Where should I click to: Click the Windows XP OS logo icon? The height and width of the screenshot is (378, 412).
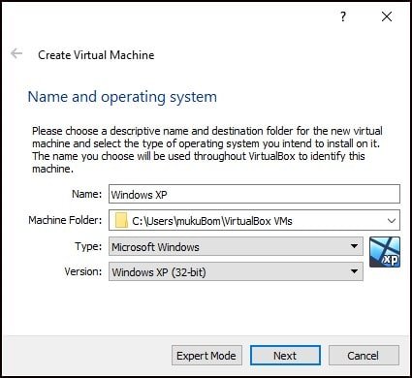click(385, 252)
